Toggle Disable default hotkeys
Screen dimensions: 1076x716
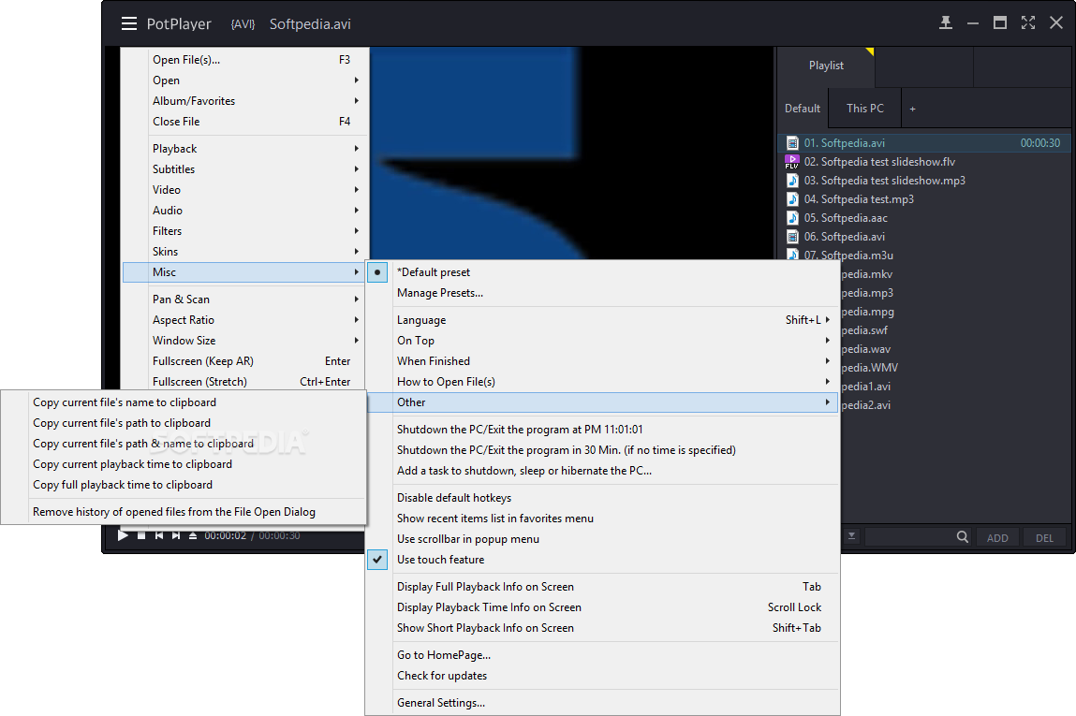pyautogui.click(x=603, y=498)
